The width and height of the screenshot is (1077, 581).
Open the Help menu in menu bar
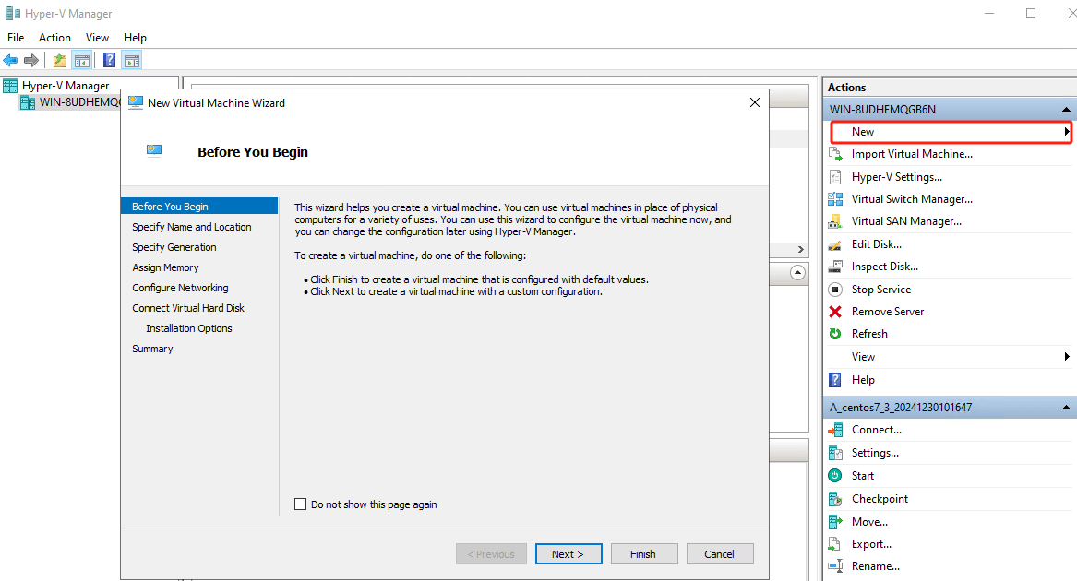(x=135, y=38)
